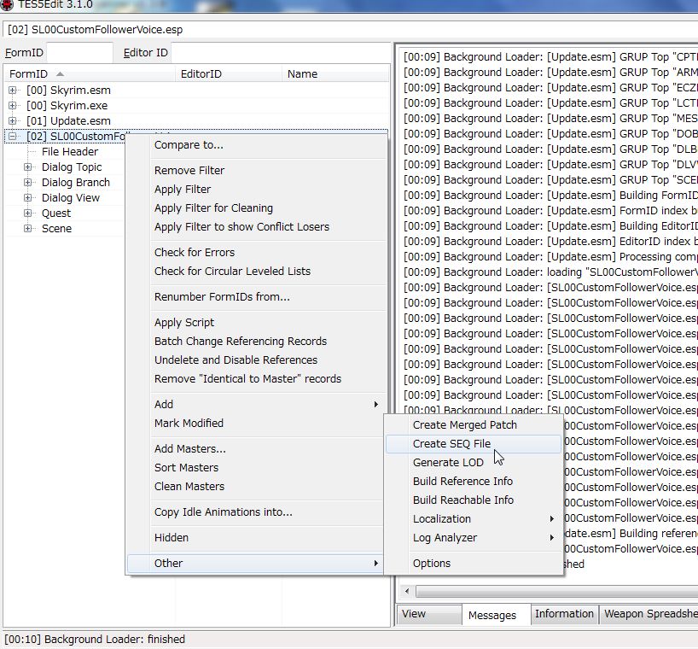698x649 pixels.
Task: Choose Sort Masters menu entry
Action: point(256,468)
